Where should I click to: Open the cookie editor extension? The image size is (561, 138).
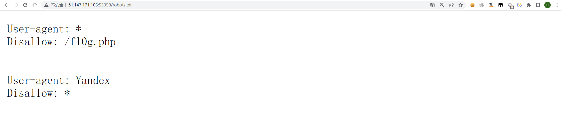[x=472, y=5]
